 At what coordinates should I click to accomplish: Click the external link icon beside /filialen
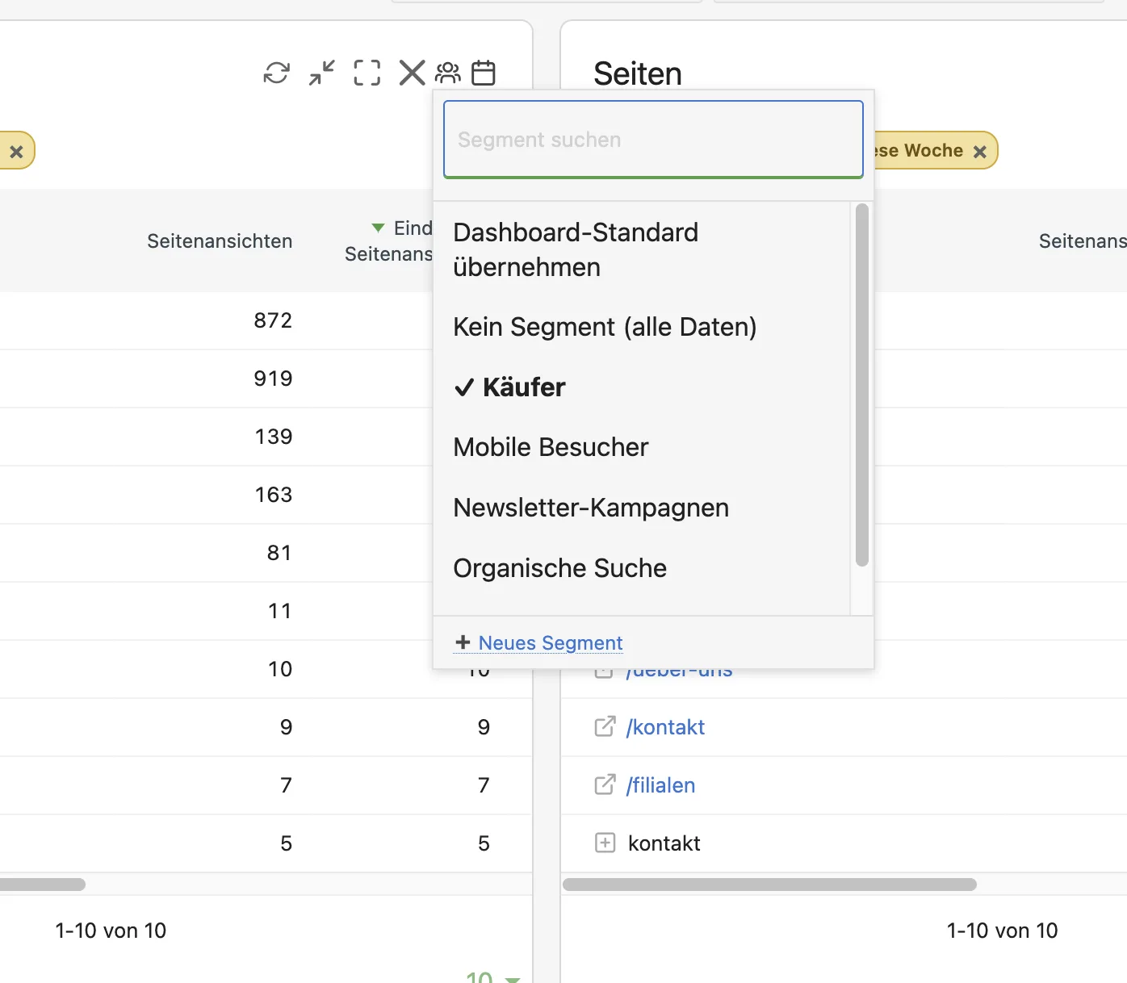tap(605, 784)
